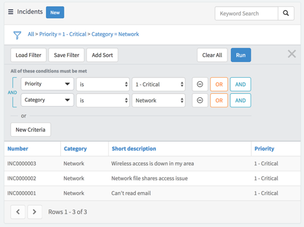This screenshot has width=304, height=227.
Task: Sort by Short description column header
Action: [134, 149]
